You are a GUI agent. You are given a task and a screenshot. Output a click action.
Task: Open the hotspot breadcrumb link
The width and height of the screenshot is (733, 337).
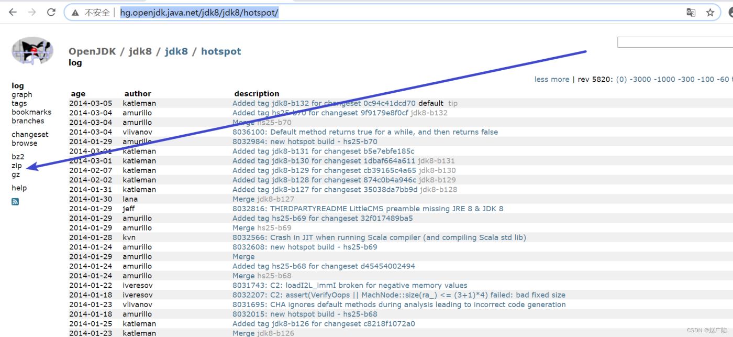tap(221, 51)
